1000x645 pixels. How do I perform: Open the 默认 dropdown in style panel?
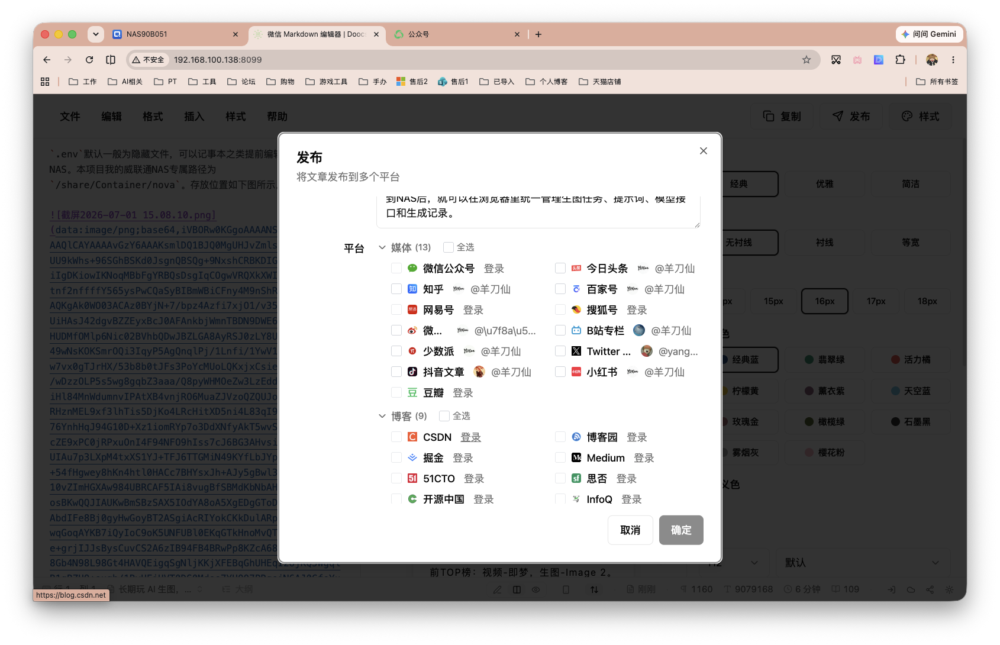[863, 563]
